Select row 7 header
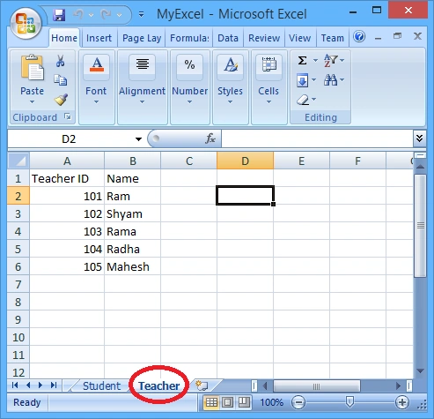The height and width of the screenshot is (419, 434). [18, 284]
